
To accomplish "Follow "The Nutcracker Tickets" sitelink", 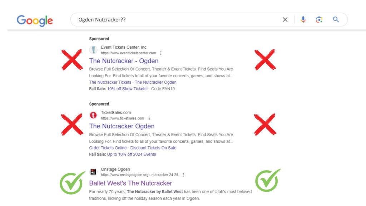I will coord(110,82).
